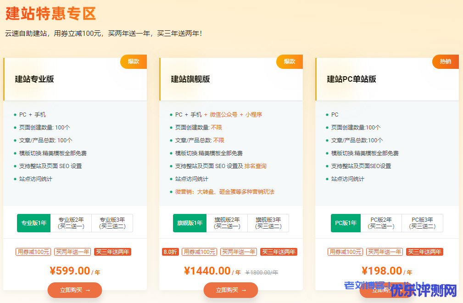Click the ¥1440.00 price on 旗舰版
Screen dimensions: 463x303
(207, 271)
